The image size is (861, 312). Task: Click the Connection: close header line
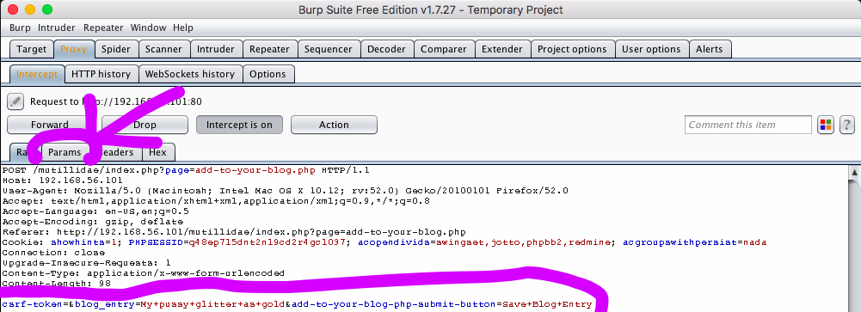(x=54, y=253)
